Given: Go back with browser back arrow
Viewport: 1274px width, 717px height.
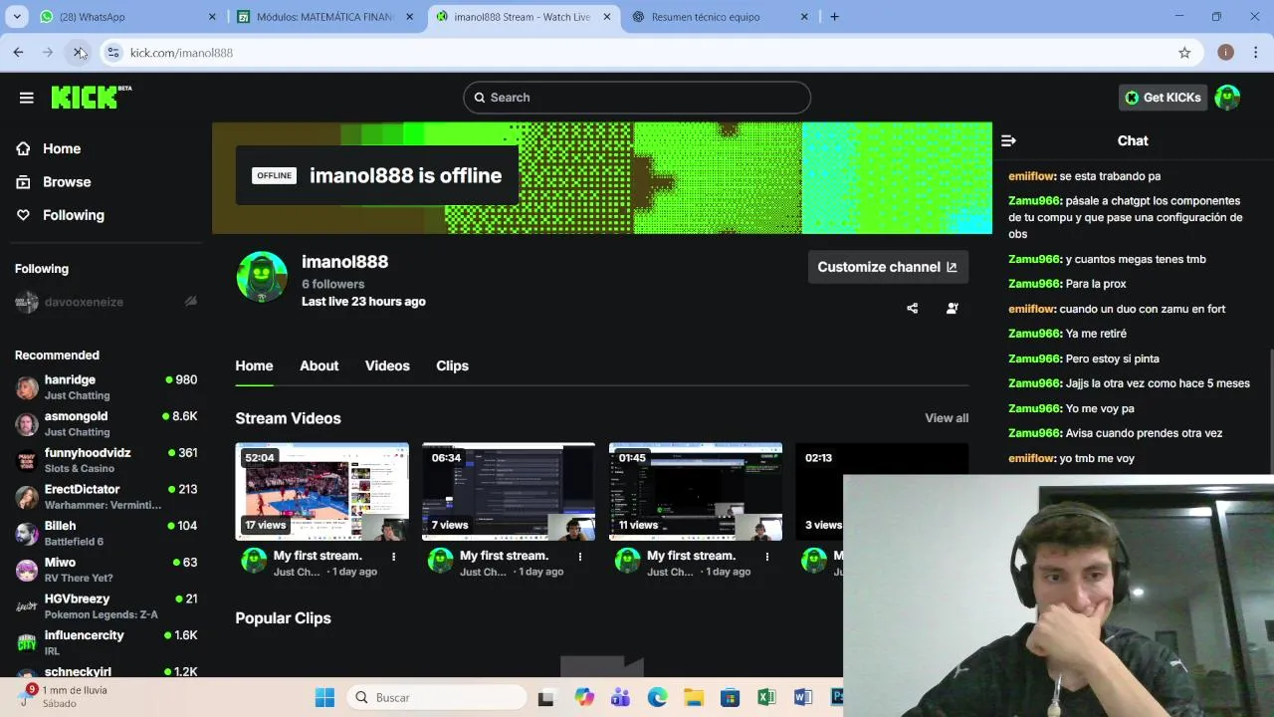Looking at the screenshot, I should tap(18, 53).
